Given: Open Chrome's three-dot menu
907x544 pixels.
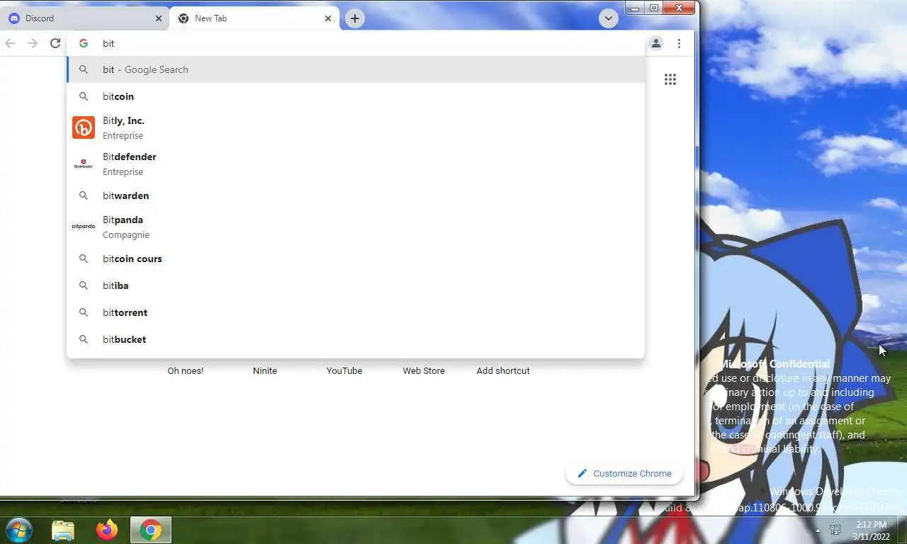Looking at the screenshot, I should (x=679, y=43).
